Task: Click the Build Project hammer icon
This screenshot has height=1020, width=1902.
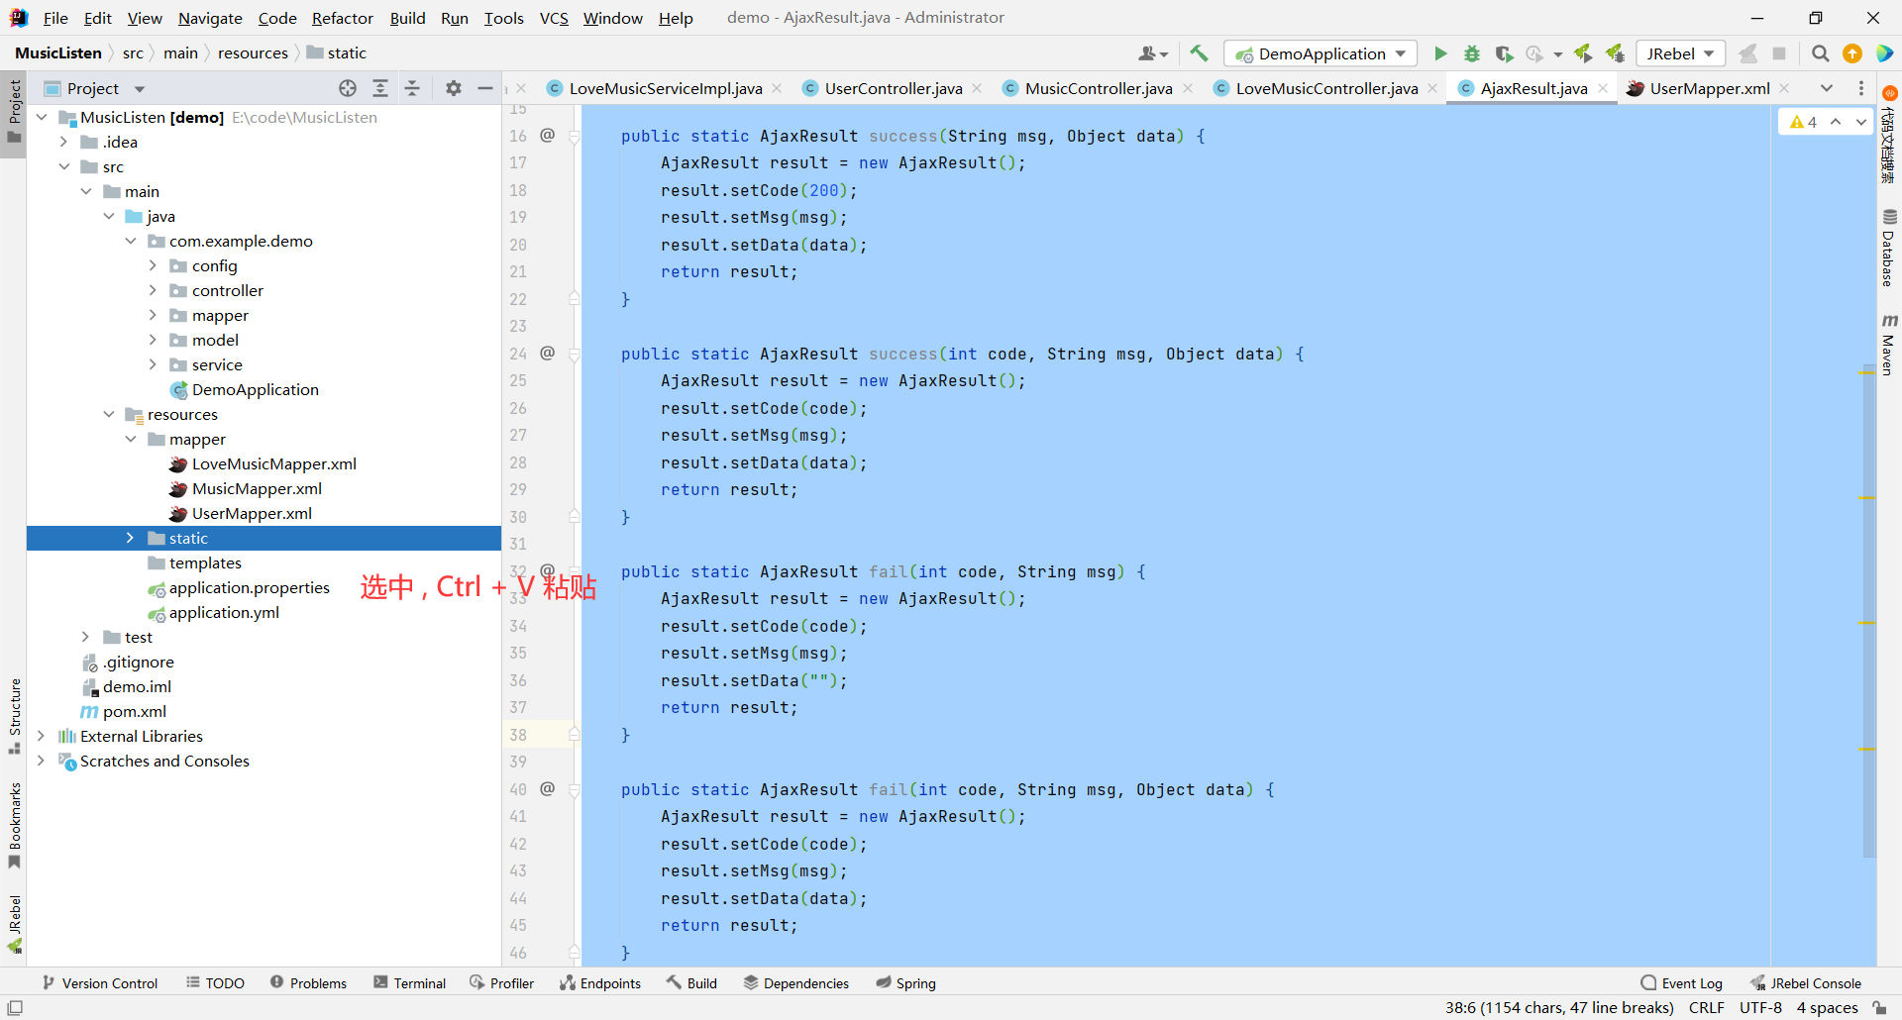Action: [1199, 53]
